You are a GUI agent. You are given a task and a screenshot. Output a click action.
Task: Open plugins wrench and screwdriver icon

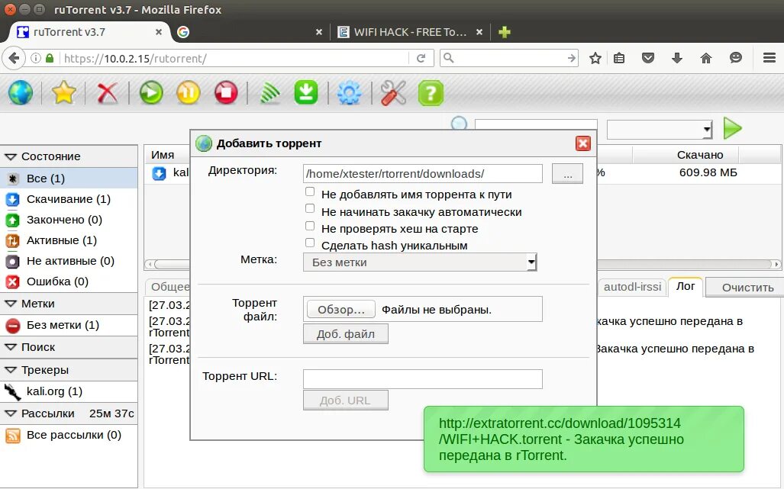click(x=393, y=93)
